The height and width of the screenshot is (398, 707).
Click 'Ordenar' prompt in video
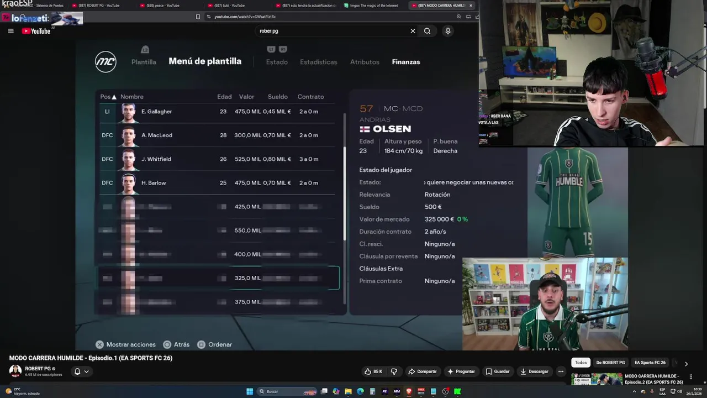[x=215, y=344]
